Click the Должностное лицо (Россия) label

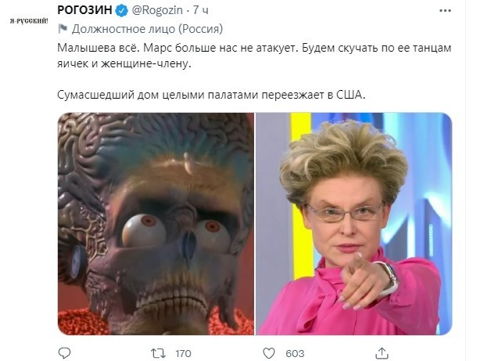pos(147,29)
